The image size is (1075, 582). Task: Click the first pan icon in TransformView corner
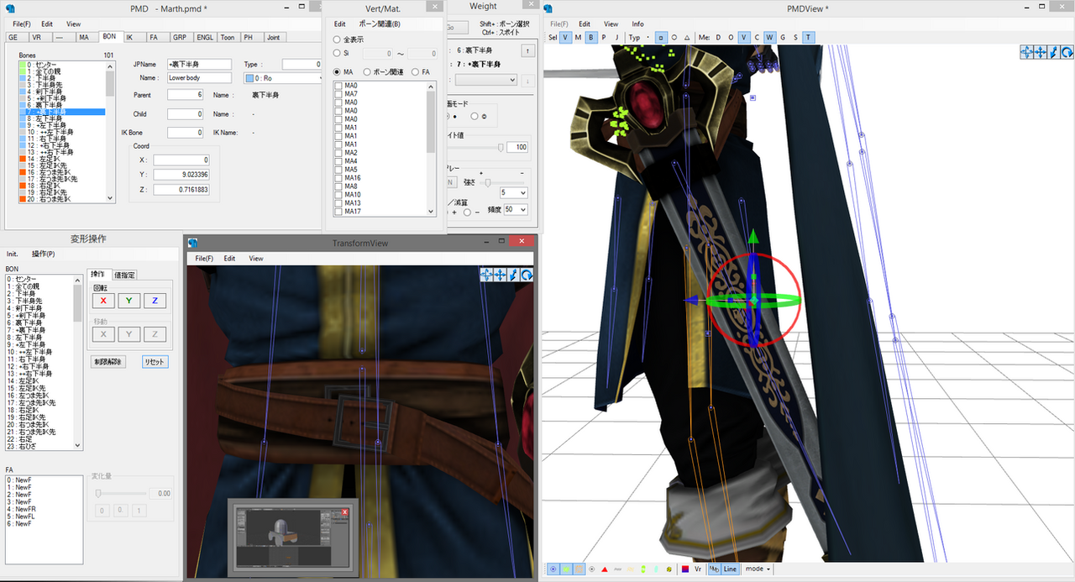[487, 275]
